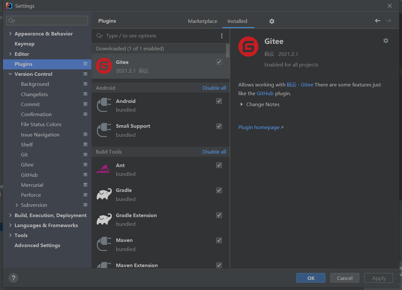Follow the GitHub plugin link in description
Image resolution: width=402 pixels, height=290 pixels.
pos(265,93)
